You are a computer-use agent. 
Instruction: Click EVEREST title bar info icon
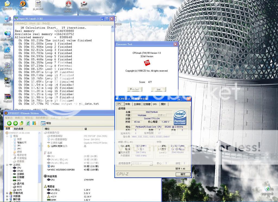pos(6,113)
